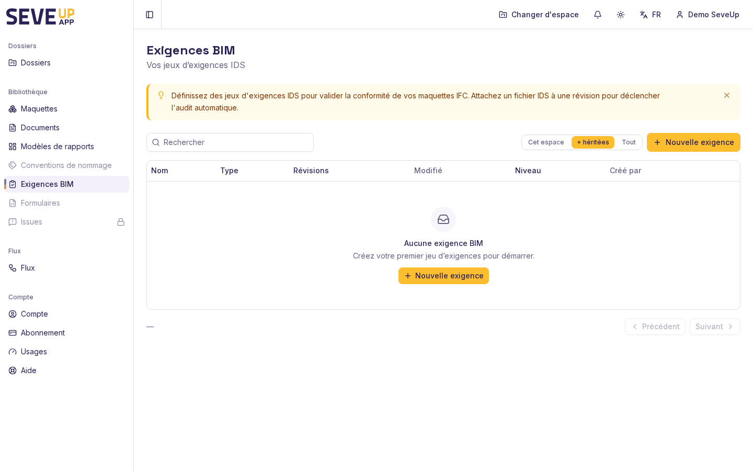Screen dimensions: 753x471
Task: Click the Aucune exigence BIM message
Action: click(x=443, y=243)
